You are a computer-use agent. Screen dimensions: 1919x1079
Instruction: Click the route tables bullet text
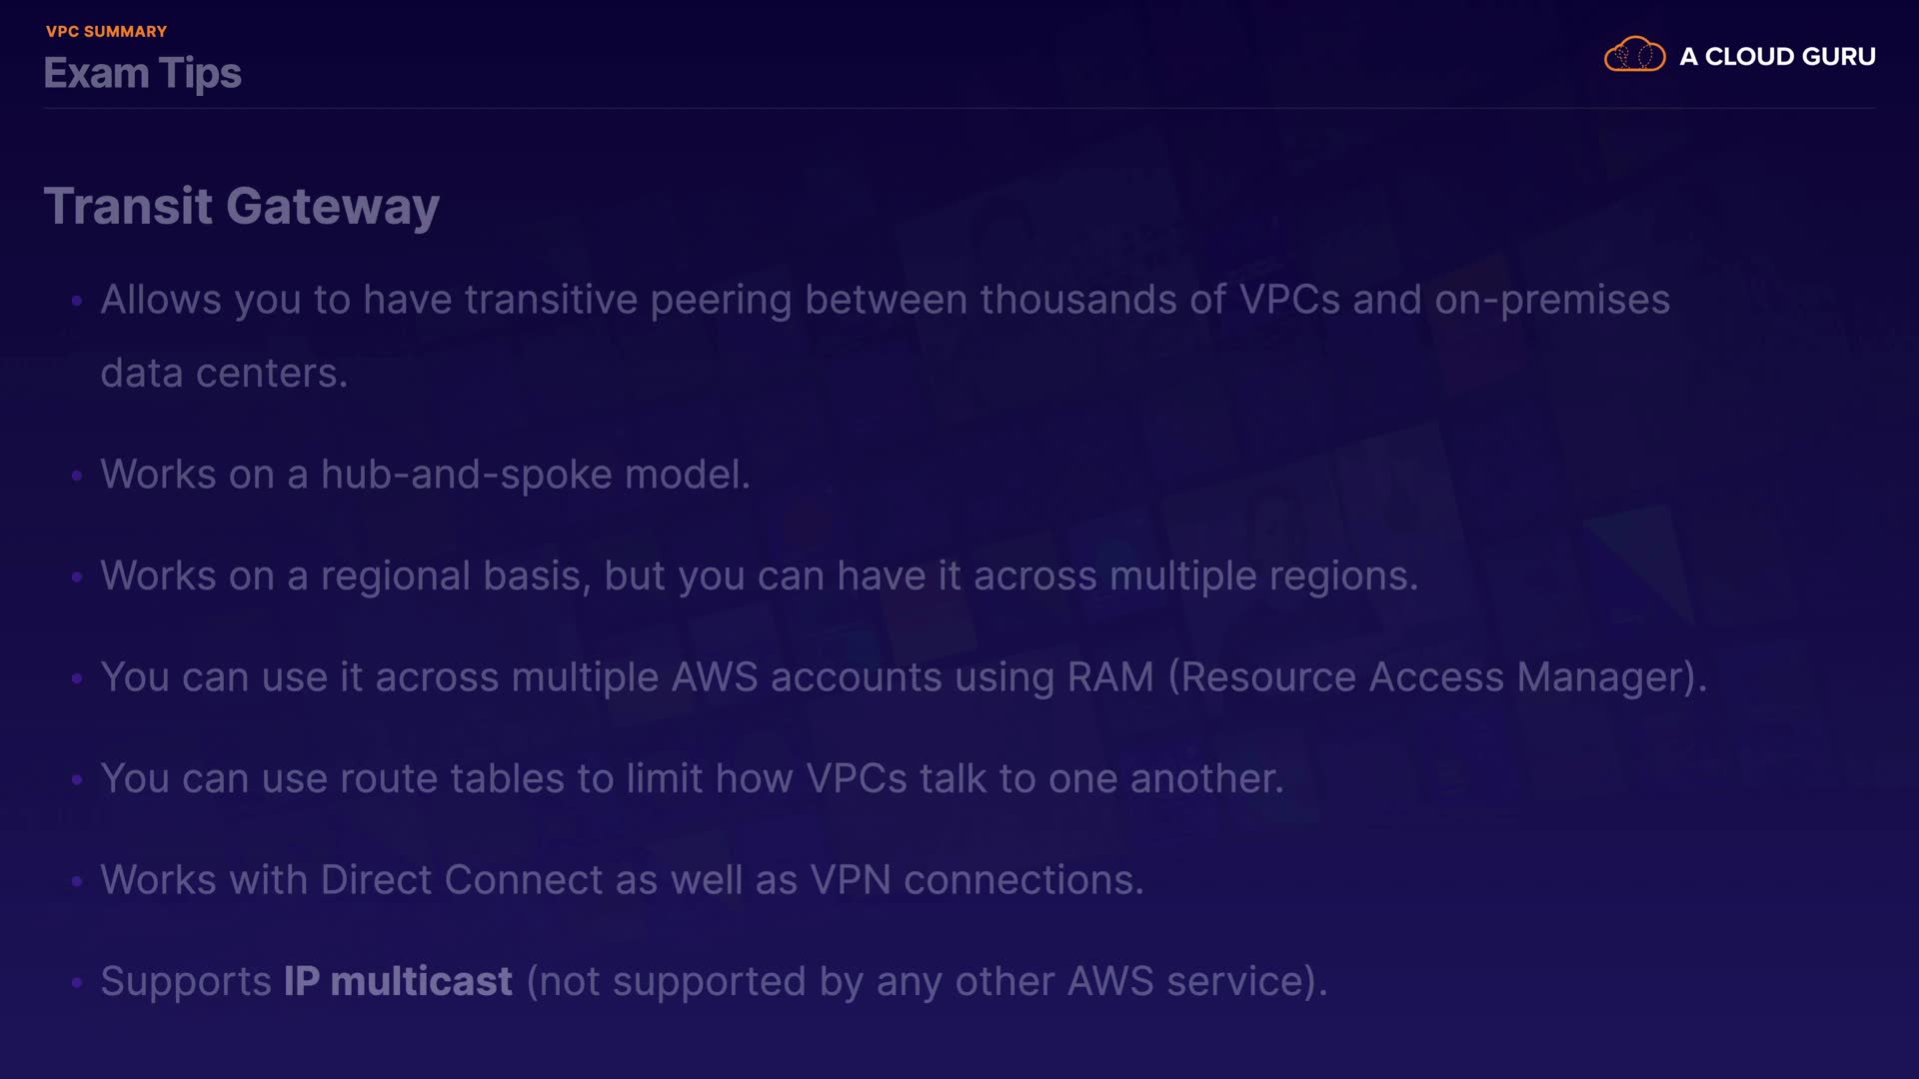click(692, 778)
